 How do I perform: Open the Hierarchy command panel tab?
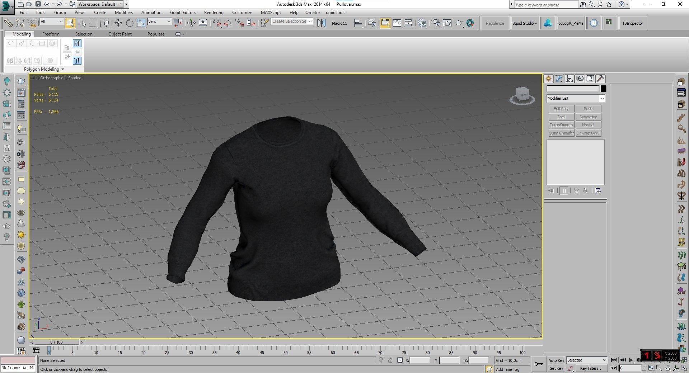point(569,79)
